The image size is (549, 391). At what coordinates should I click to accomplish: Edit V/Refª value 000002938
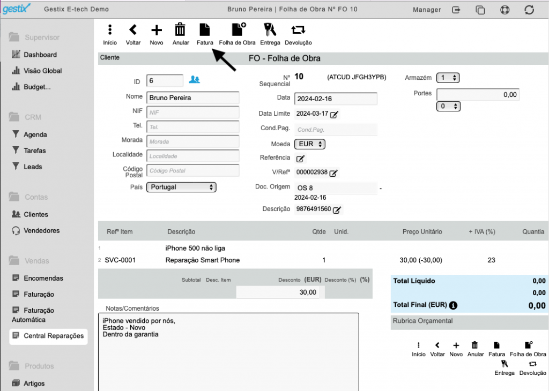coord(333,173)
